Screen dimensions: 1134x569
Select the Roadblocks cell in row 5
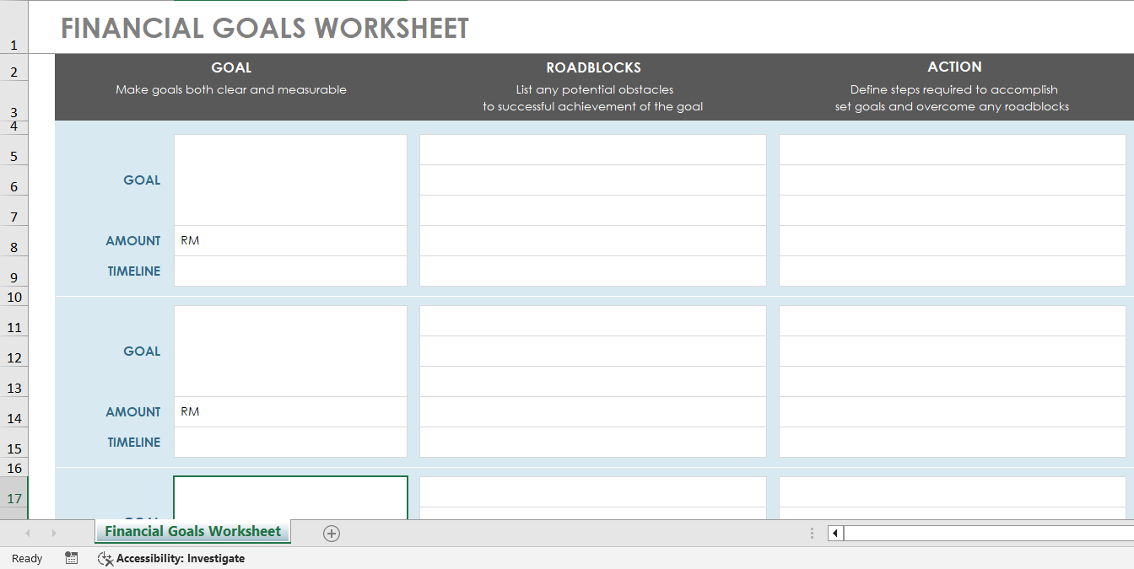coord(593,150)
